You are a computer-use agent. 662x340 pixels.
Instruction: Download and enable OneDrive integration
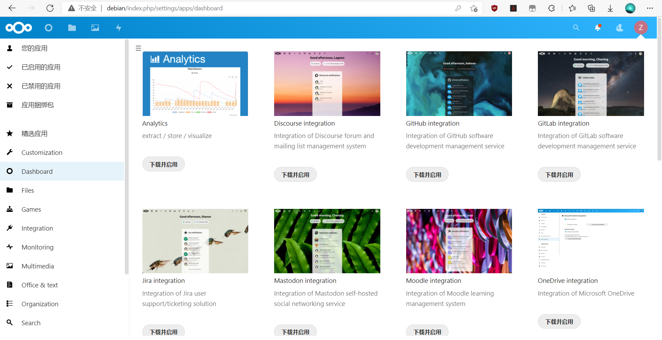[x=559, y=322]
